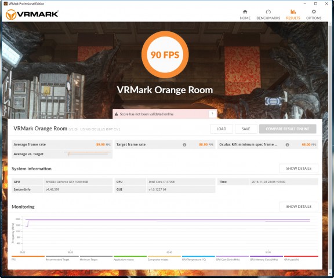The width and height of the screenshot is (334, 278).
Task: Click the 90 FPS score circle
Action: pyautogui.click(x=165, y=54)
